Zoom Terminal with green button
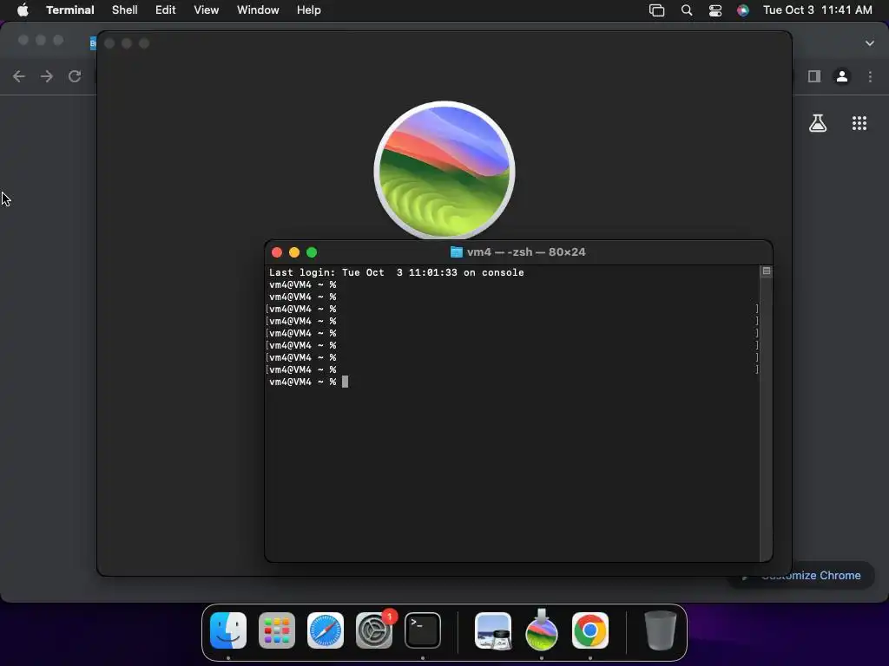 click(x=312, y=252)
